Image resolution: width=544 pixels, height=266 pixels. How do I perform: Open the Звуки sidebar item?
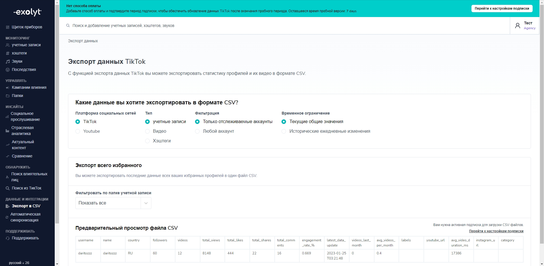pyautogui.click(x=17, y=62)
